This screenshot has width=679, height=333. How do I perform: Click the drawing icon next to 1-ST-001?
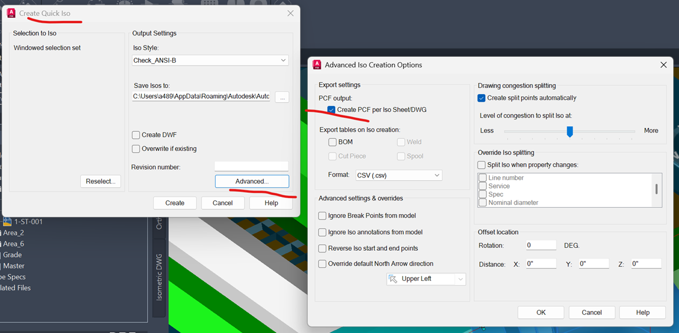[7, 222]
